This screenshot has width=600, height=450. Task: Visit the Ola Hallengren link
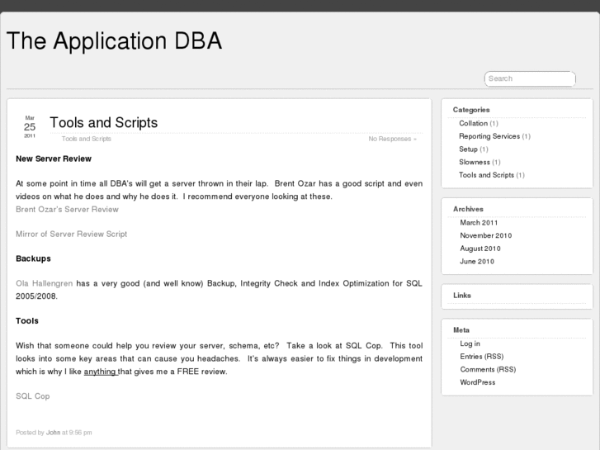[x=45, y=283]
